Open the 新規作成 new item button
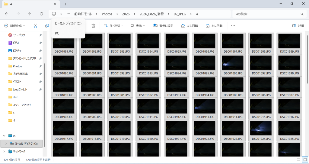This screenshot has width=309, height=164. pos(14,26)
